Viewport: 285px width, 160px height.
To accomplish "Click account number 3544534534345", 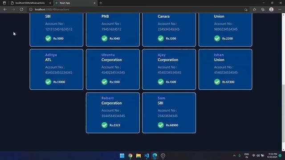I will (113, 116).
